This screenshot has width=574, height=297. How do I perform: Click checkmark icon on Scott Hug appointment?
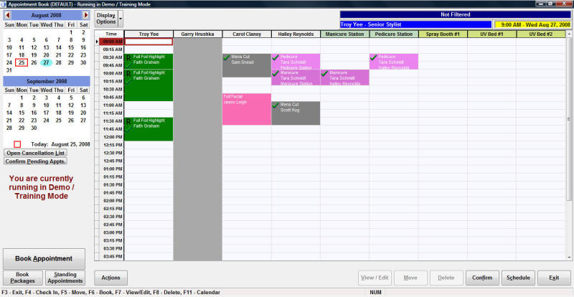[276, 105]
